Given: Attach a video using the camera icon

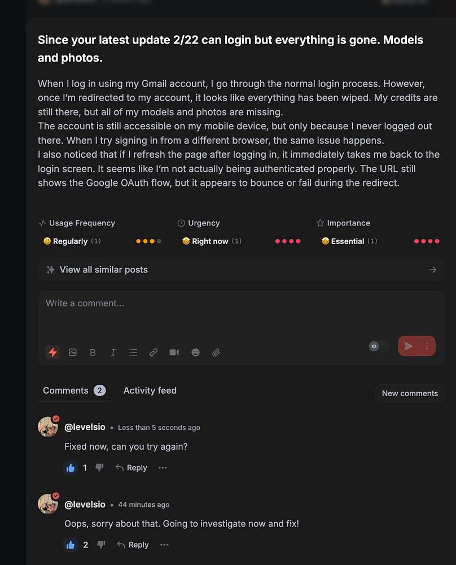Looking at the screenshot, I should point(174,353).
